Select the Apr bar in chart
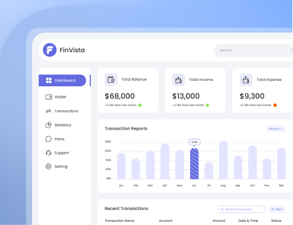293x225 pixels. [x=165, y=161]
